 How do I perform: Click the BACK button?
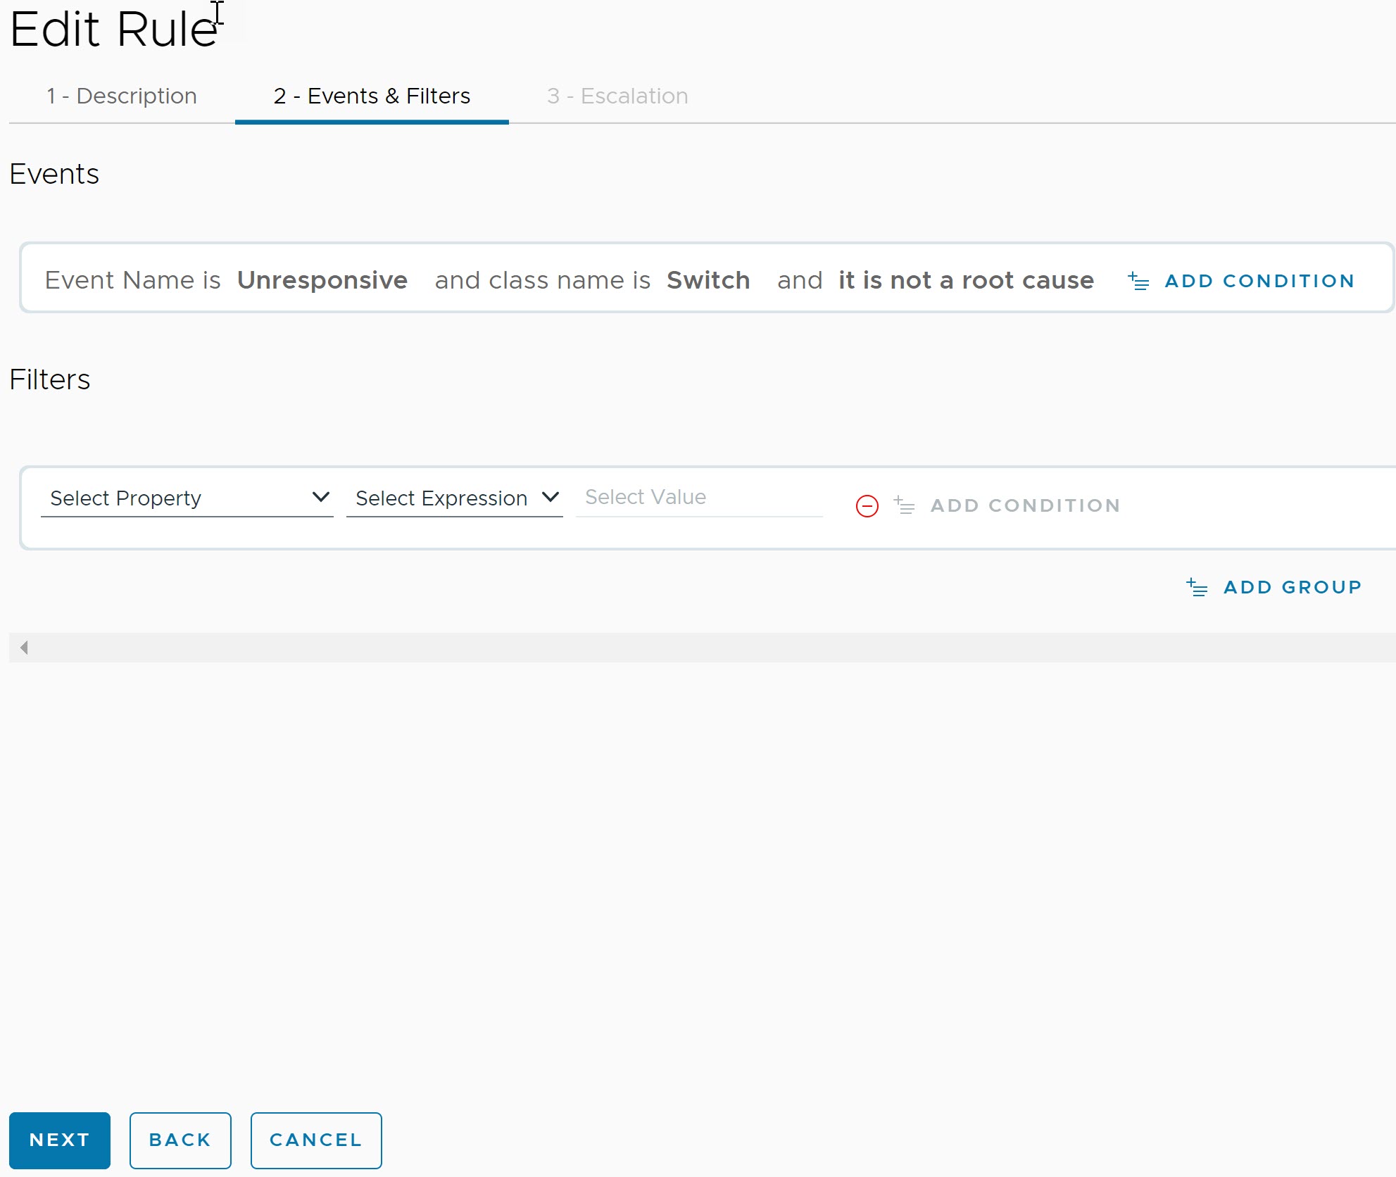point(181,1138)
